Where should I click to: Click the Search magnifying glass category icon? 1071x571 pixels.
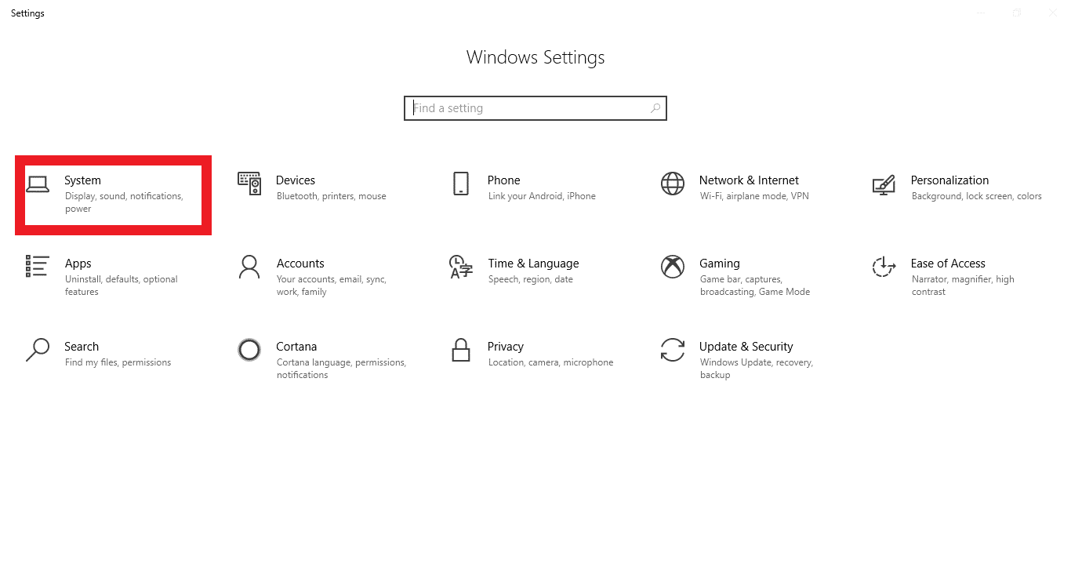[37, 350]
